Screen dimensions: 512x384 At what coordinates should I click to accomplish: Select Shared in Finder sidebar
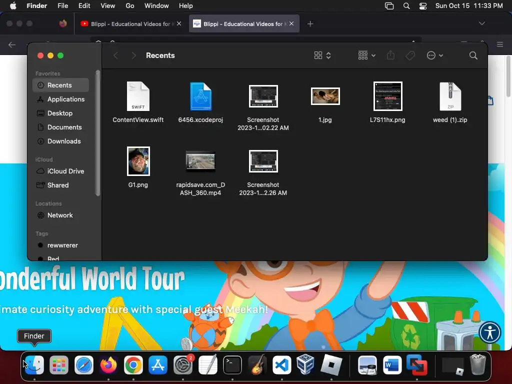click(x=60, y=185)
